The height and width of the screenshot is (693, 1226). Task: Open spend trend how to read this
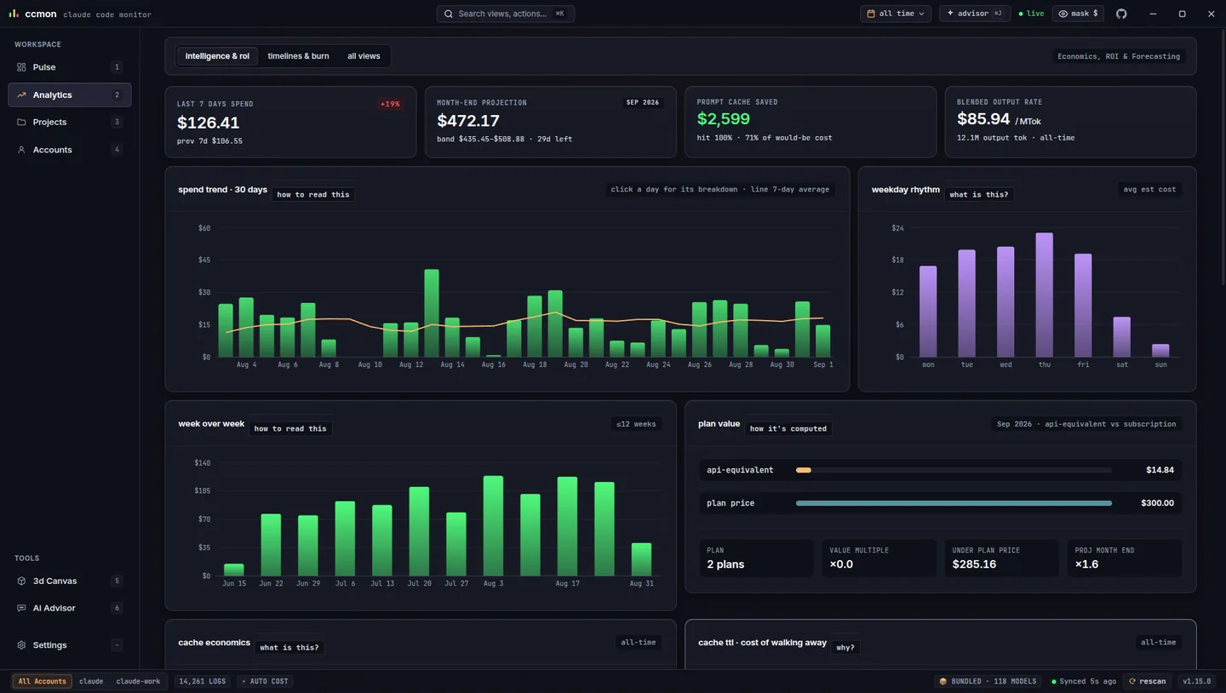point(313,194)
